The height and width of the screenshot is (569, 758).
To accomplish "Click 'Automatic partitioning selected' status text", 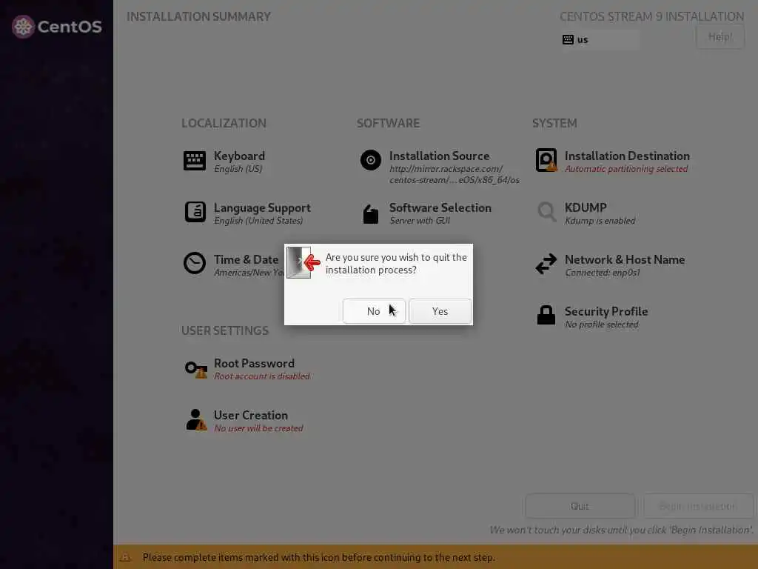I will point(626,169).
